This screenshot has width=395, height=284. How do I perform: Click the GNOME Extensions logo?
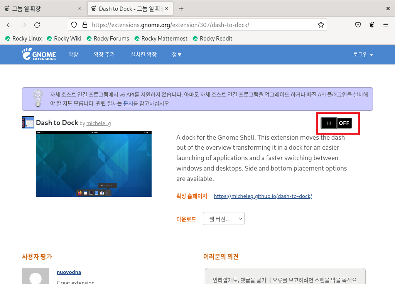pyautogui.click(x=39, y=54)
